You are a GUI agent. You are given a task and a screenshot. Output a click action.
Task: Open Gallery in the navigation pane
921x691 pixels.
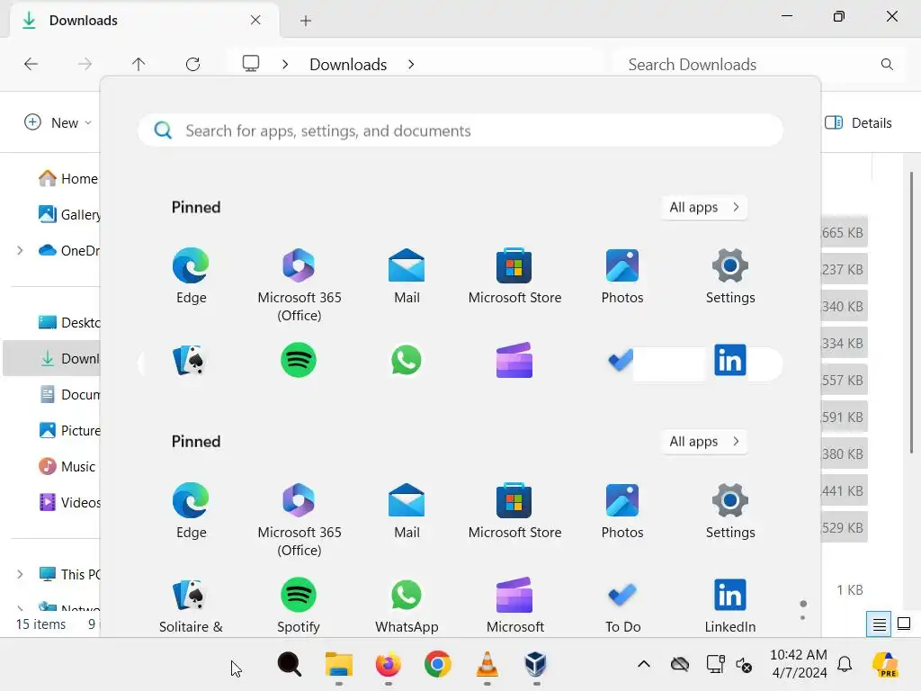[68, 214]
